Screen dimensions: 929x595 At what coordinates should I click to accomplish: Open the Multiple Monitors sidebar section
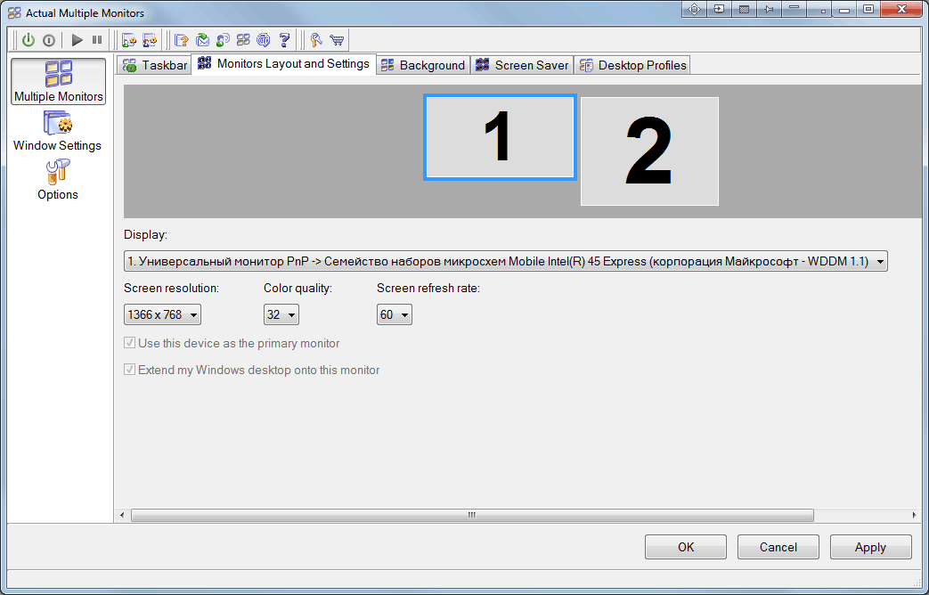tap(58, 81)
